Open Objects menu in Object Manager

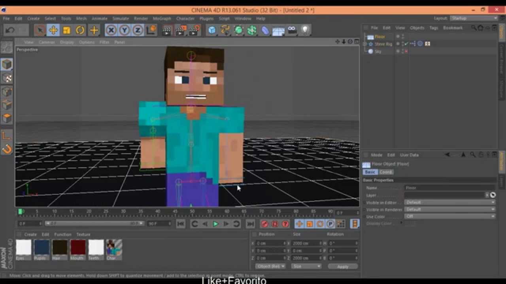417,28
